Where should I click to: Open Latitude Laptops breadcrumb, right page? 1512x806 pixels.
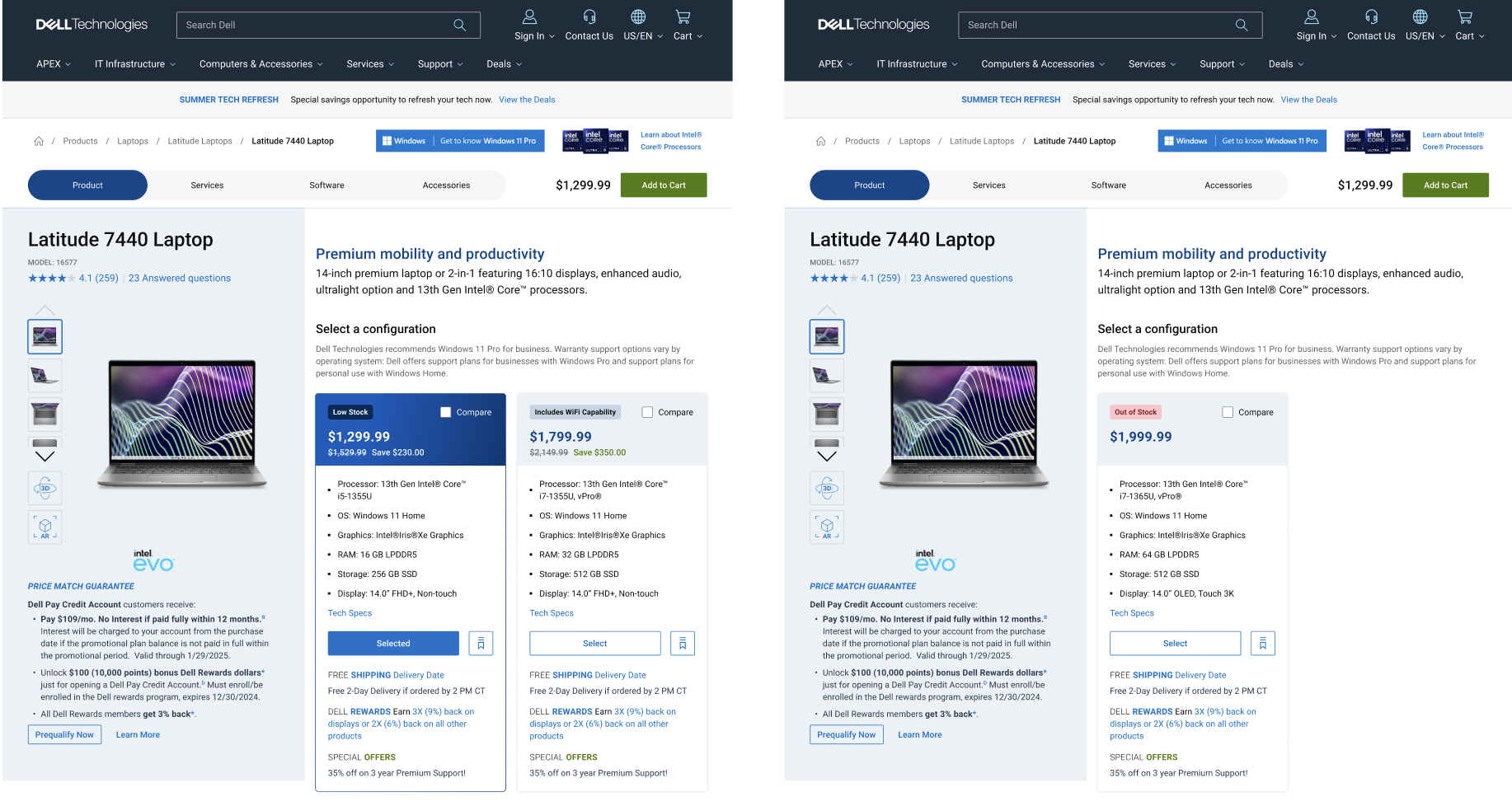click(x=982, y=141)
